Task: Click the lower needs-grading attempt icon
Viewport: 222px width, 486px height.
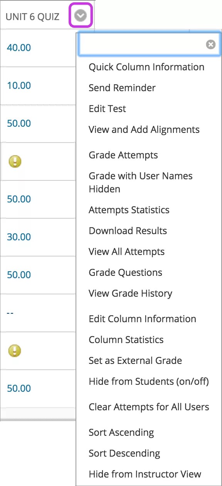Action: click(x=15, y=350)
